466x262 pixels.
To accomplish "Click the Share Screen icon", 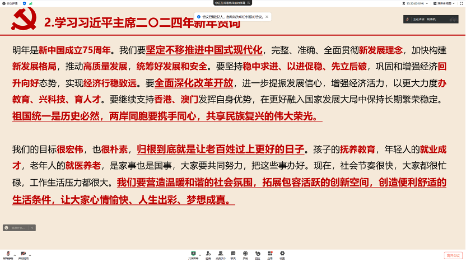I will [x=193, y=254].
